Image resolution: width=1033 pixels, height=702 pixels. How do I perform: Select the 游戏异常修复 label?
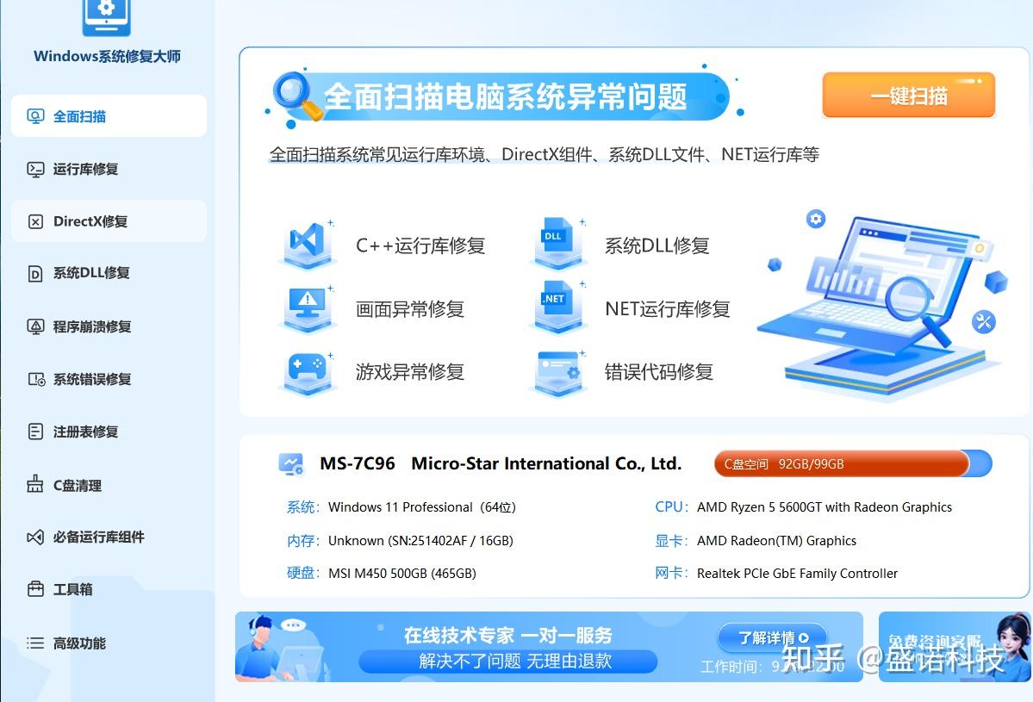[x=410, y=372]
